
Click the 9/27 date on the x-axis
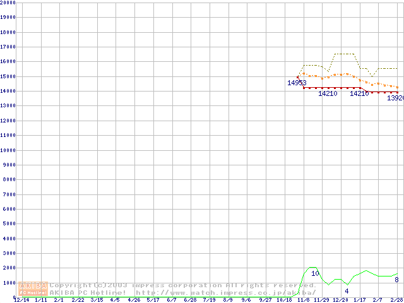(x=265, y=300)
